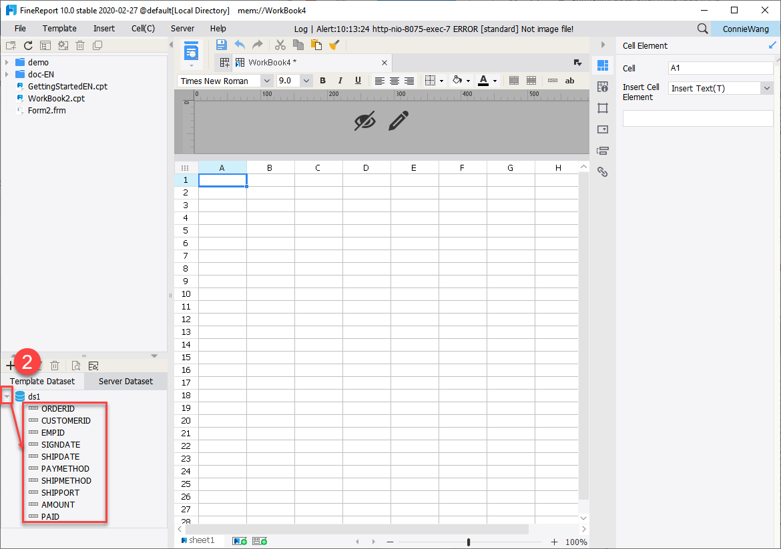Preview dataset ds1 using the magnifier icon
The image size is (781, 549).
pos(75,365)
